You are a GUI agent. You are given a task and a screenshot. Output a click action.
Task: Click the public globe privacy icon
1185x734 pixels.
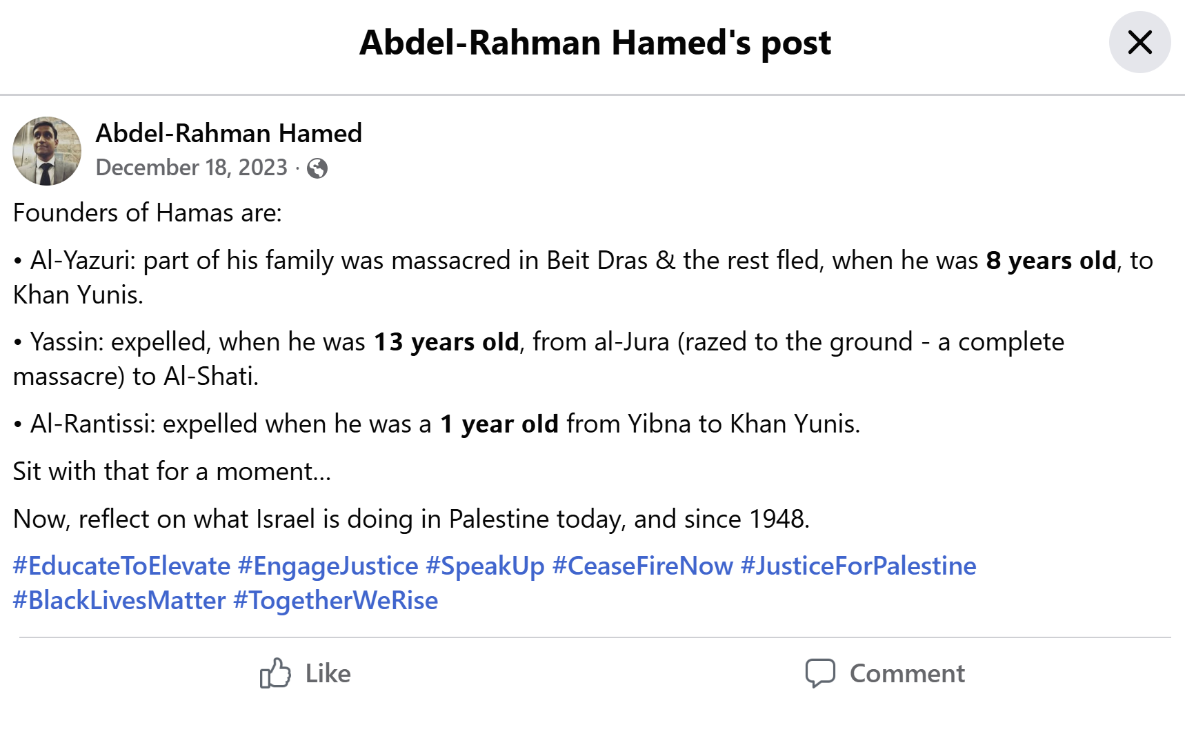[317, 168]
